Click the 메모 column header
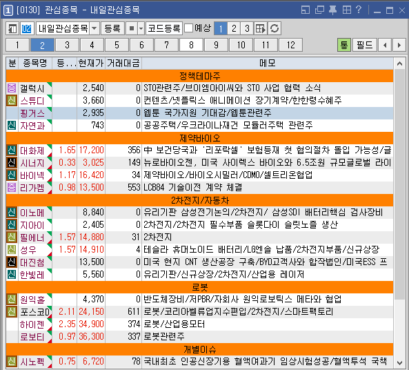The height and width of the screenshot is (370, 409). point(268,64)
